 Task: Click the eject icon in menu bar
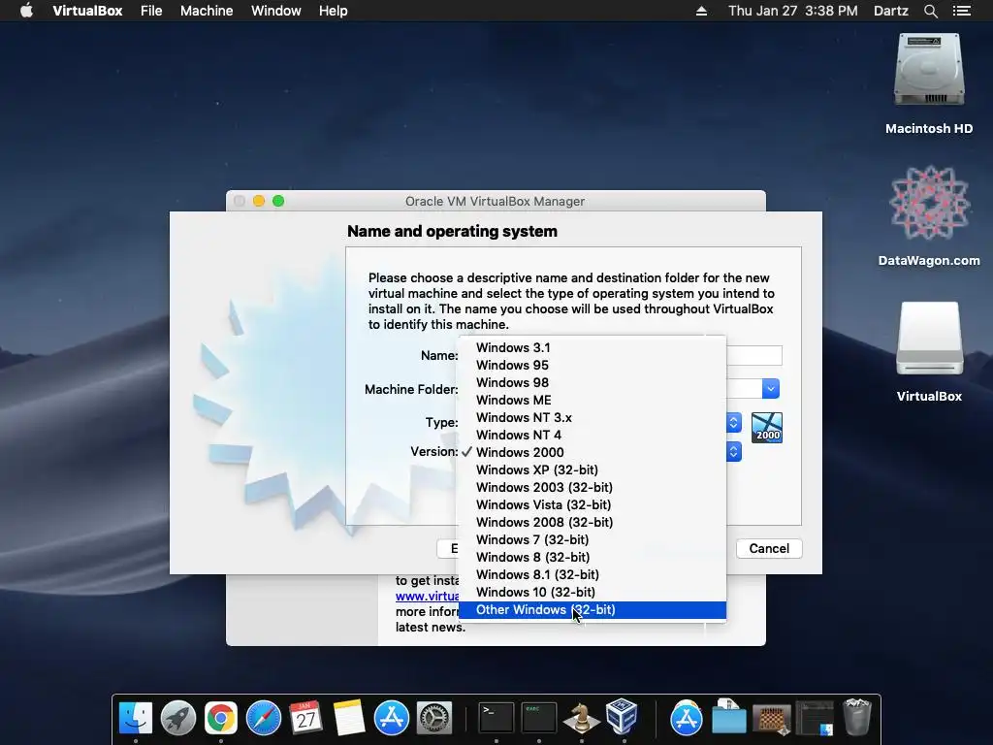[x=701, y=11]
